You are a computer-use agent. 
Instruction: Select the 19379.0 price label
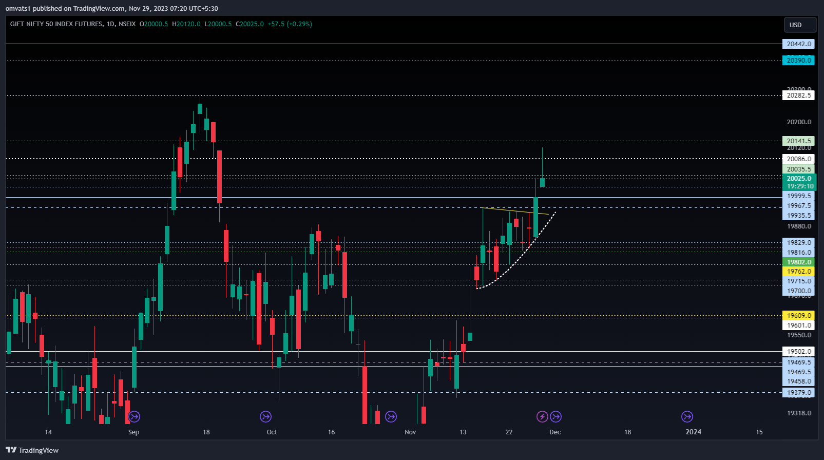coord(798,393)
